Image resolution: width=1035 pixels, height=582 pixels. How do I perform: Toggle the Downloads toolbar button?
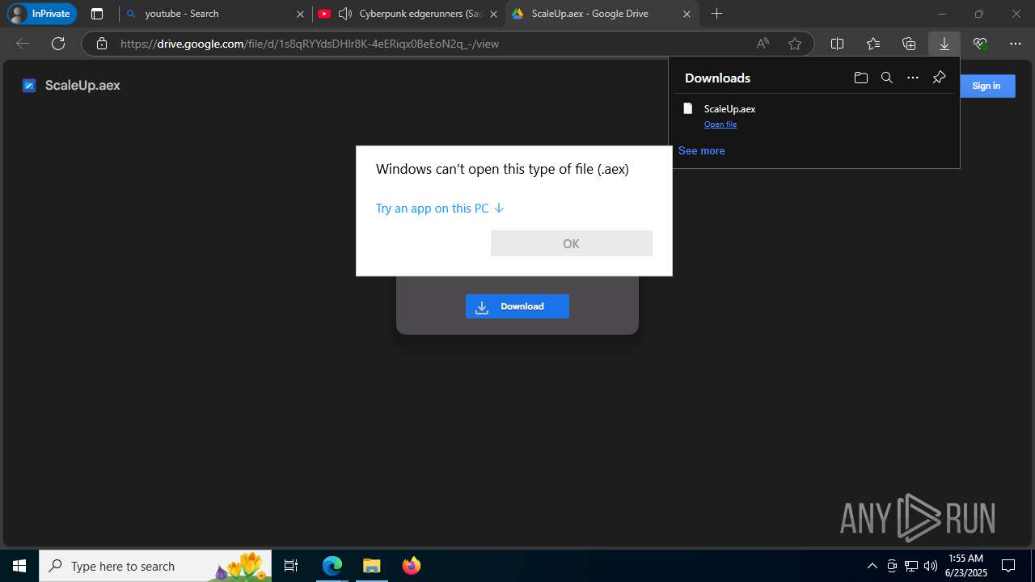pos(944,44)
